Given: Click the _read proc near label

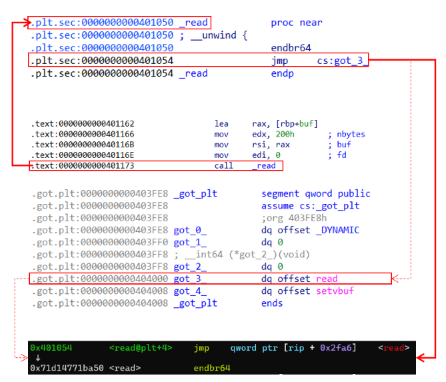Looking at the screenshot, I should coord(193,23).
